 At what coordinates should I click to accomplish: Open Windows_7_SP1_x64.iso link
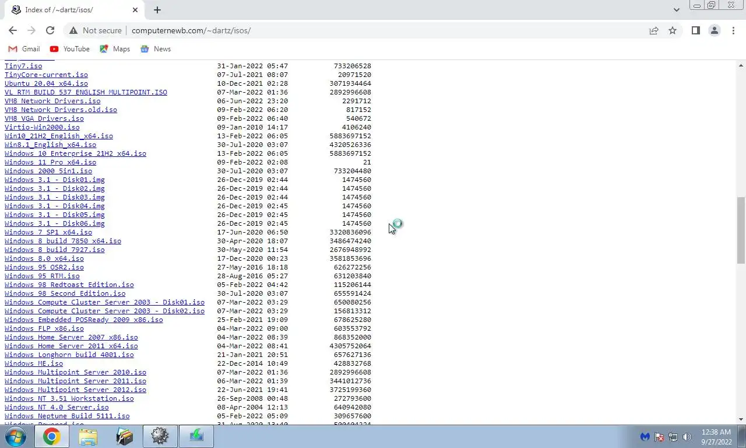coord(48,232)
